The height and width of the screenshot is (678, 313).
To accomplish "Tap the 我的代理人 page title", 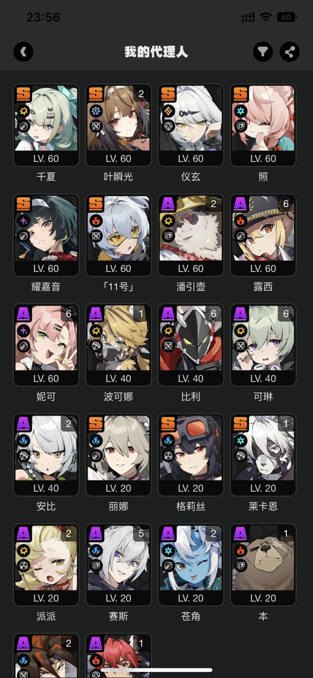I will point(156,52).
